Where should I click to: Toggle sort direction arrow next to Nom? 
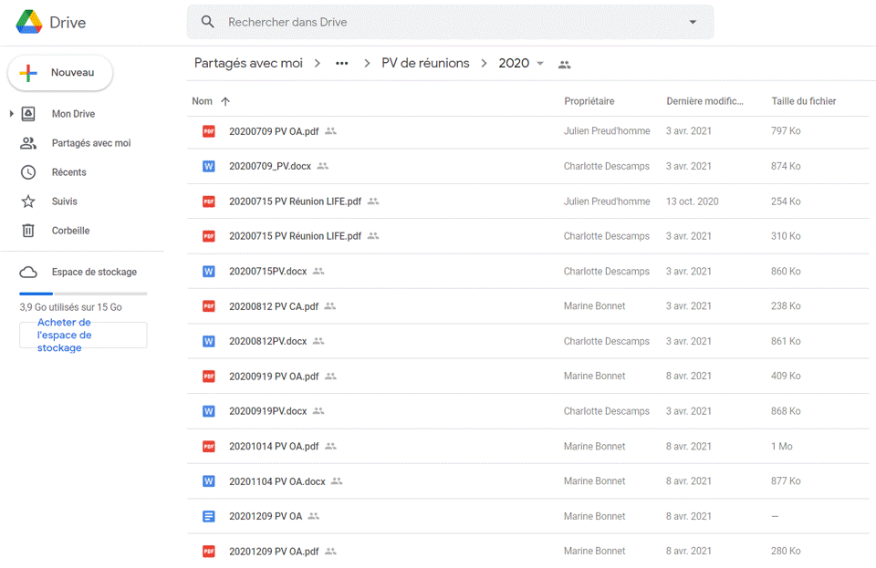point(225,101)
